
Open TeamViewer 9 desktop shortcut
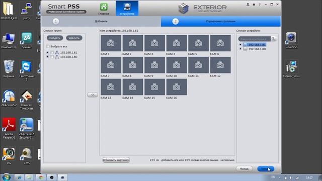(x=27, y=70)
